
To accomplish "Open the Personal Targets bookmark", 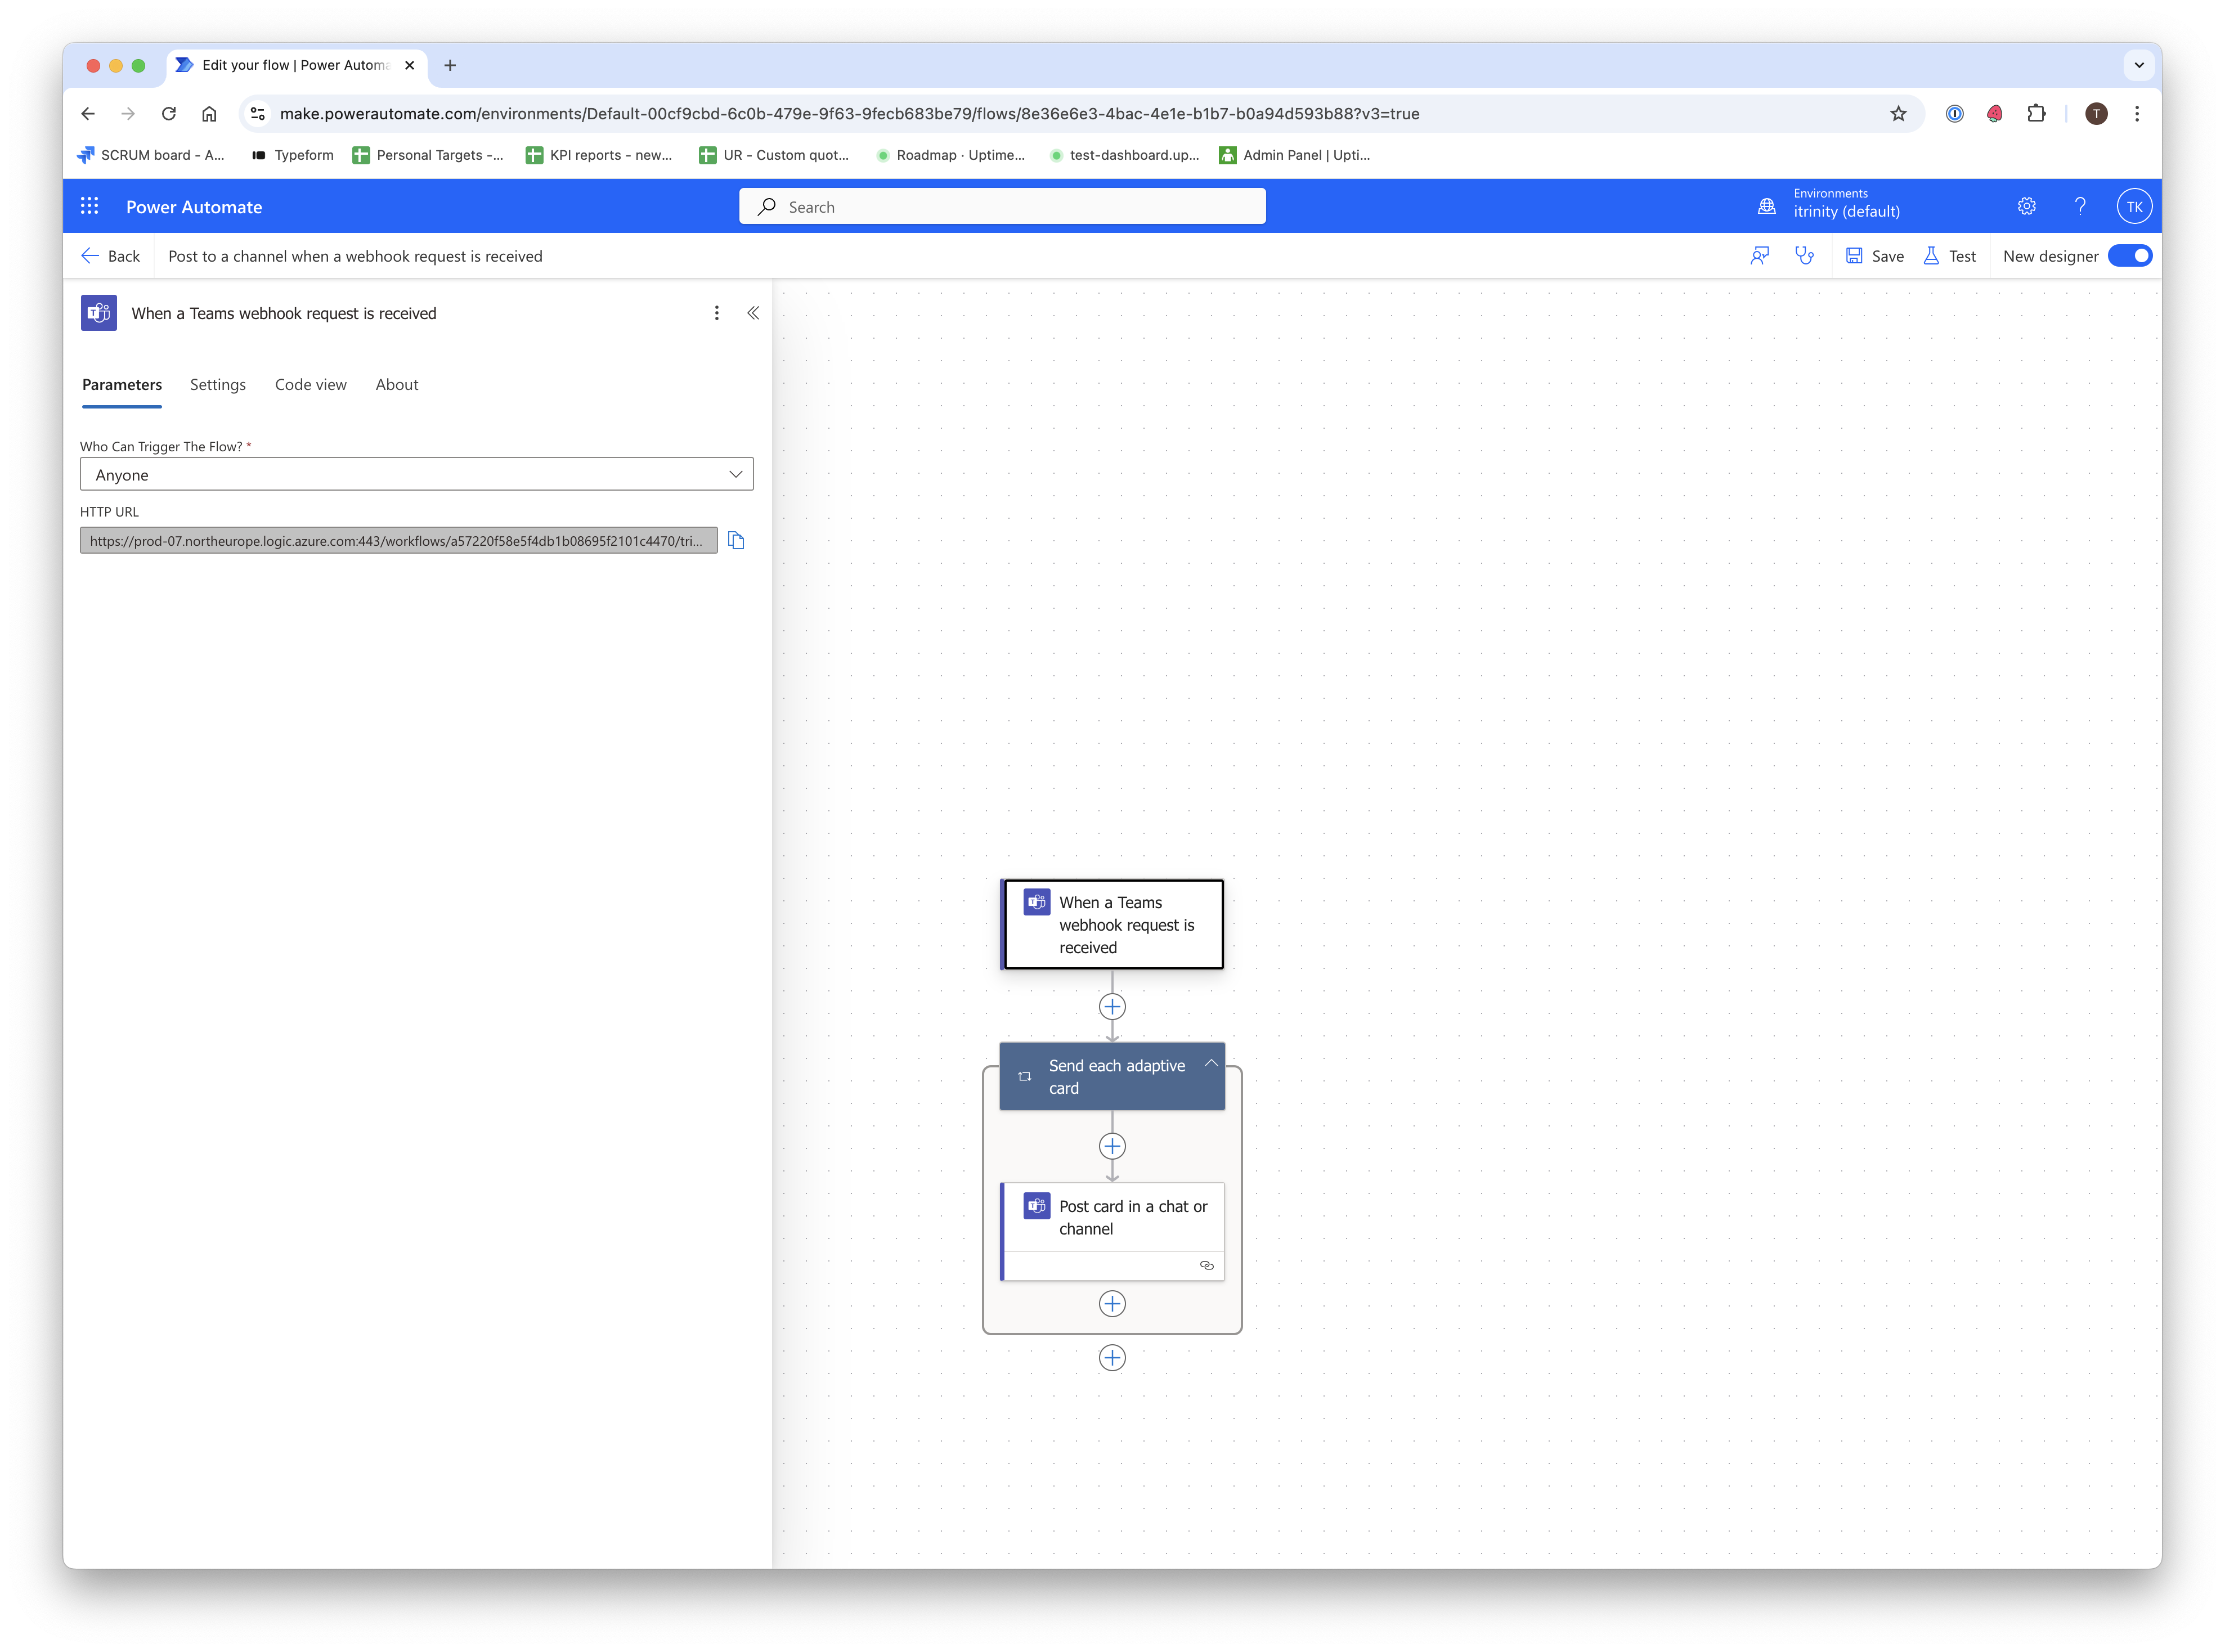I will [x=428, y=155].
